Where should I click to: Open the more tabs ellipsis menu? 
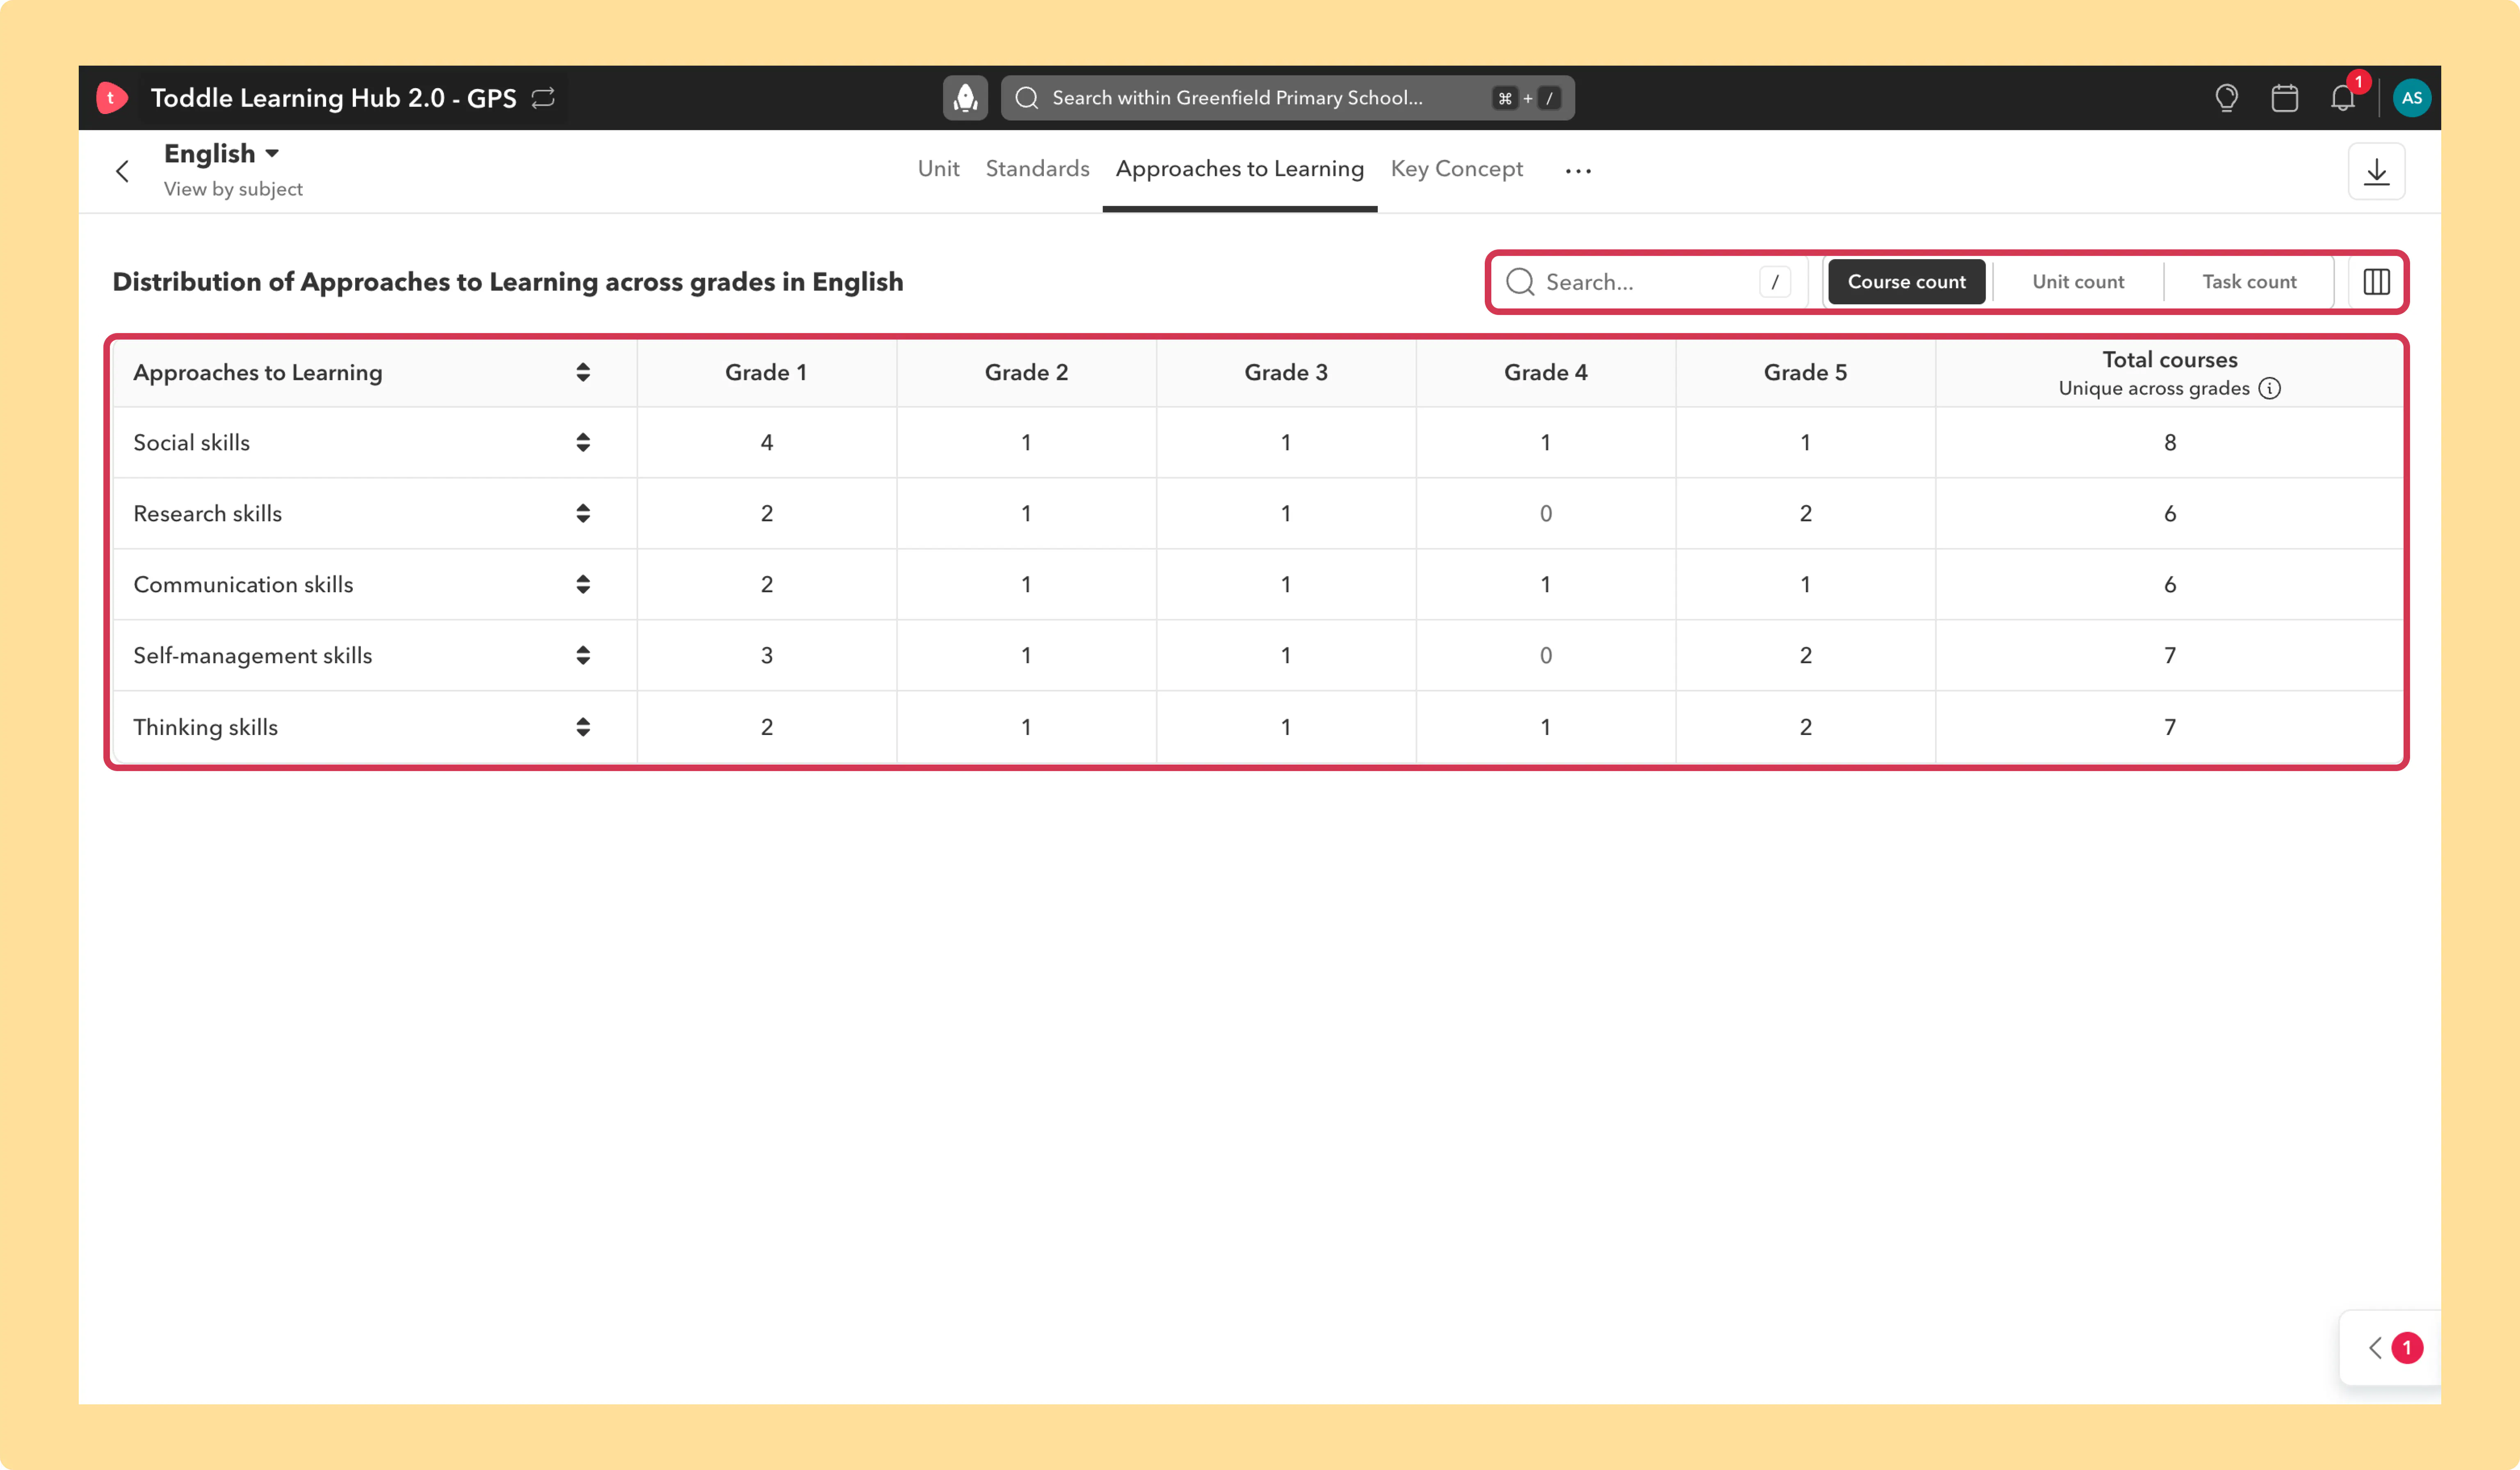click(x=1578, y=171)
